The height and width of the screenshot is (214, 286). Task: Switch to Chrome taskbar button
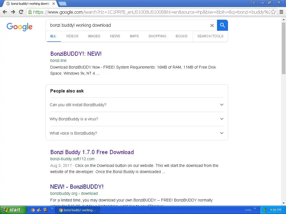tap(78, 210)
